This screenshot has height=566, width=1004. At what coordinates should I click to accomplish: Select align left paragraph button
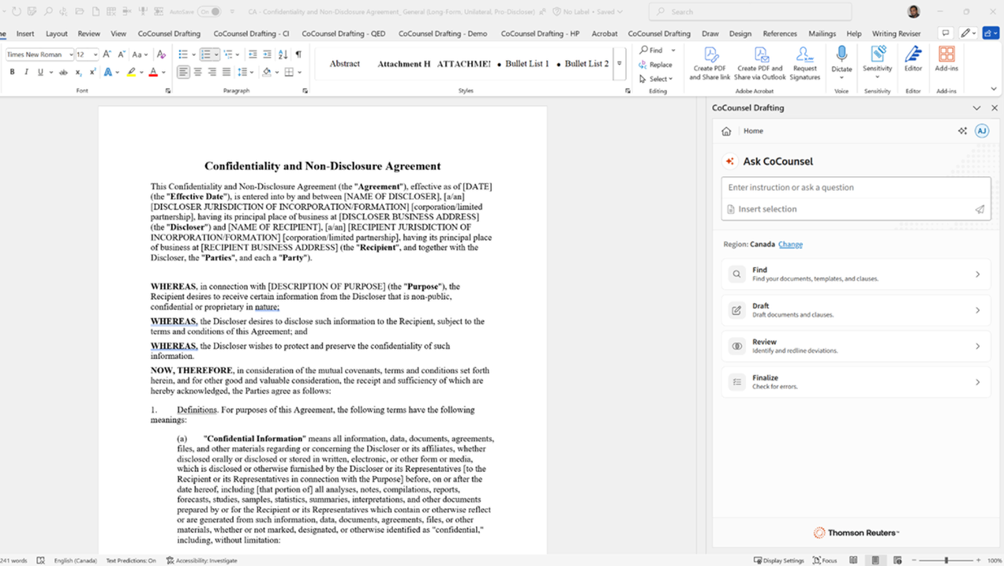(x=183, y=72)
